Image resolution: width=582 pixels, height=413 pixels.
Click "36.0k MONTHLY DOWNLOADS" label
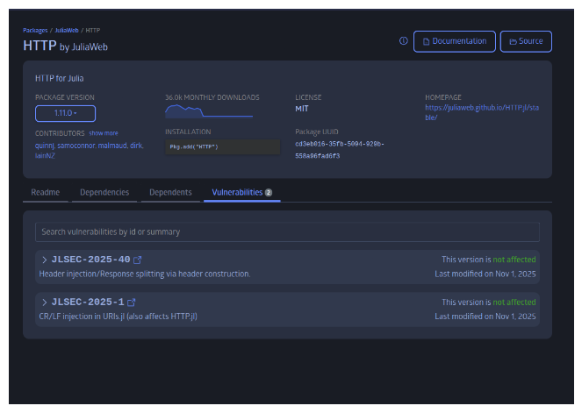pos(212,97)
